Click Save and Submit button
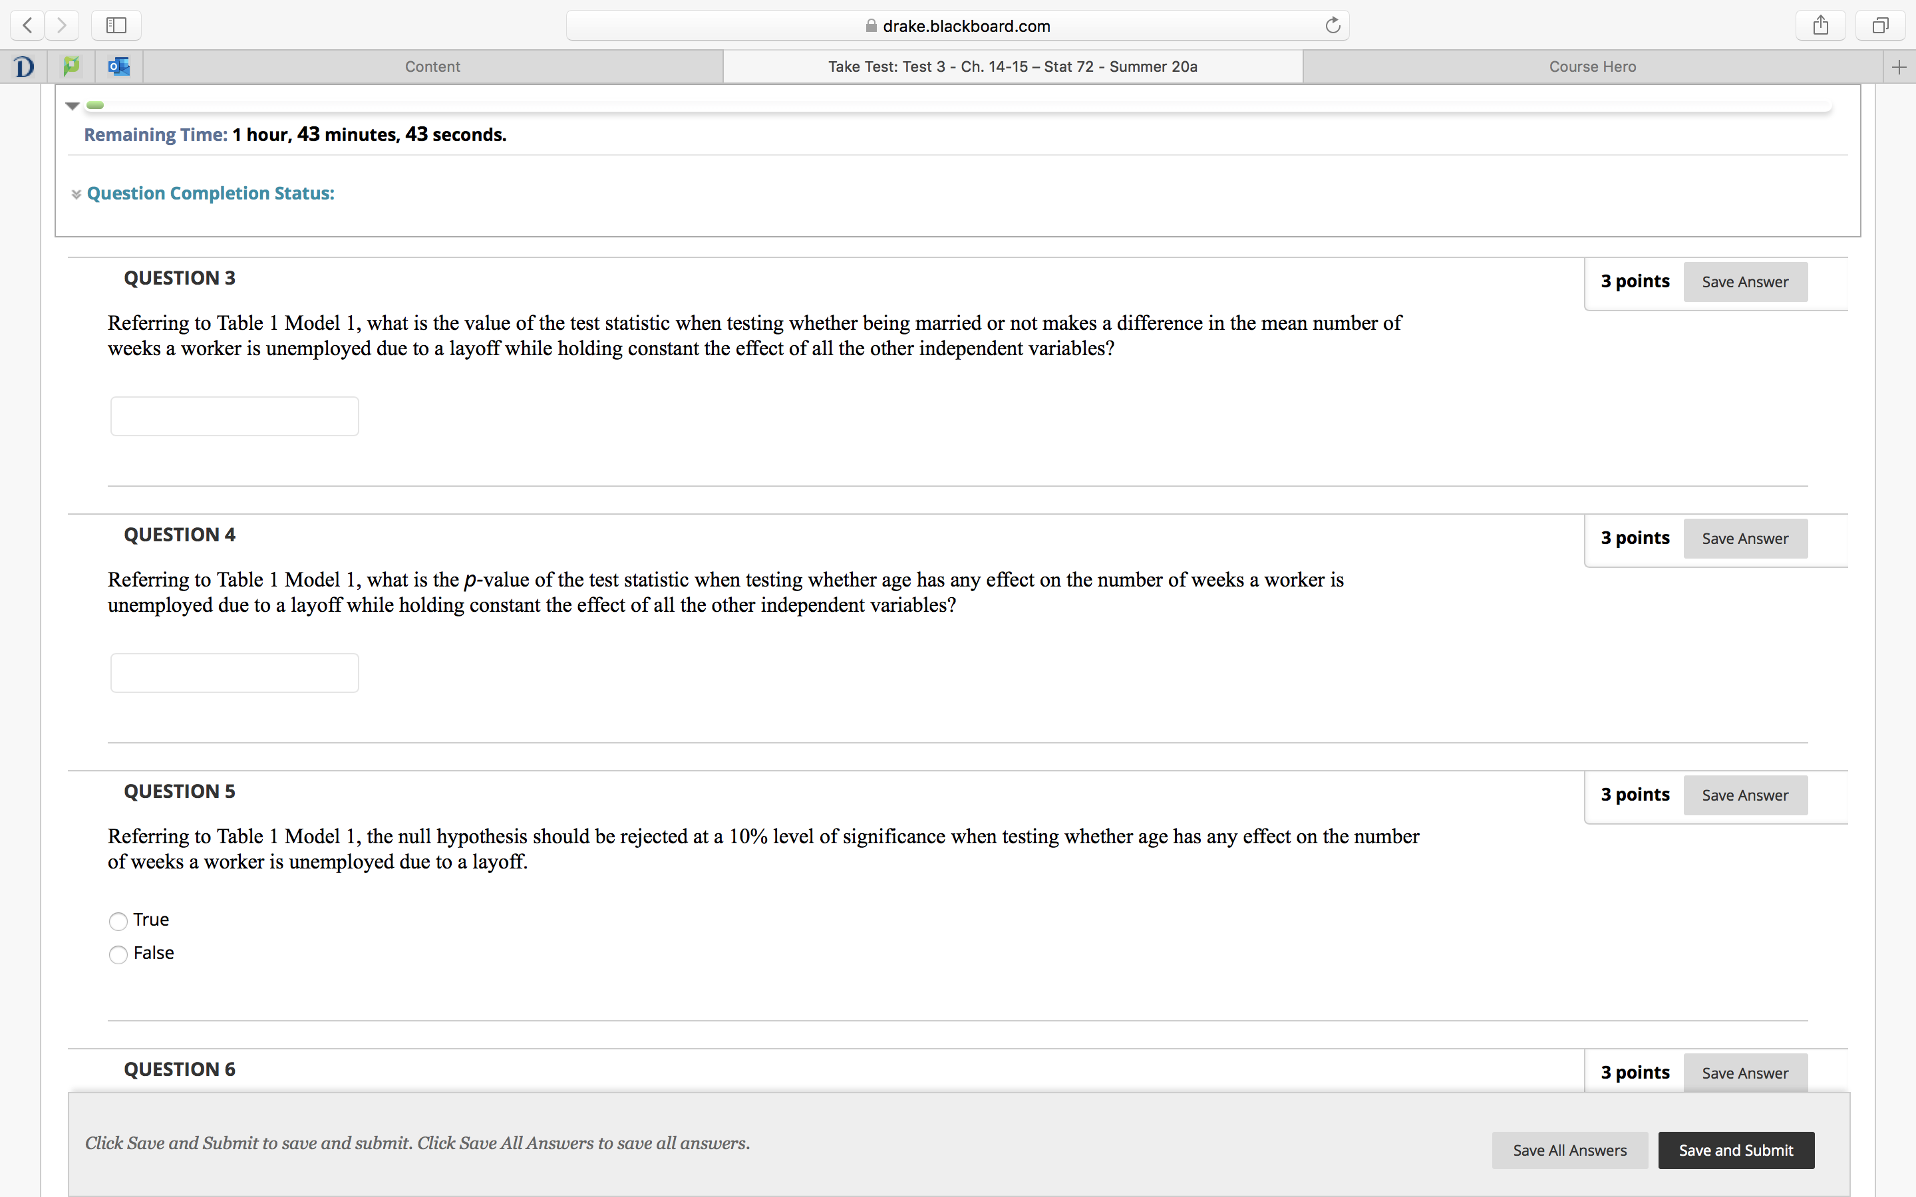 pos(1736,1150)
